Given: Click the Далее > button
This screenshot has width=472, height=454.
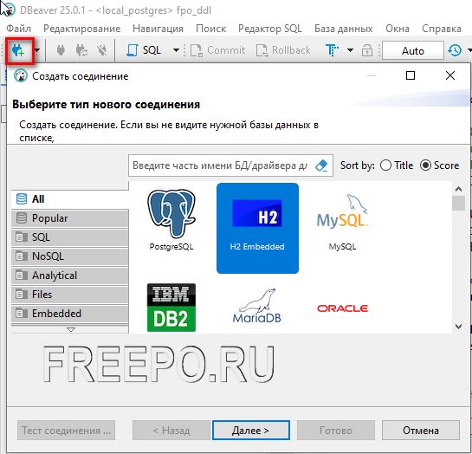Looking at the screenshot, I should pos(251,431).
